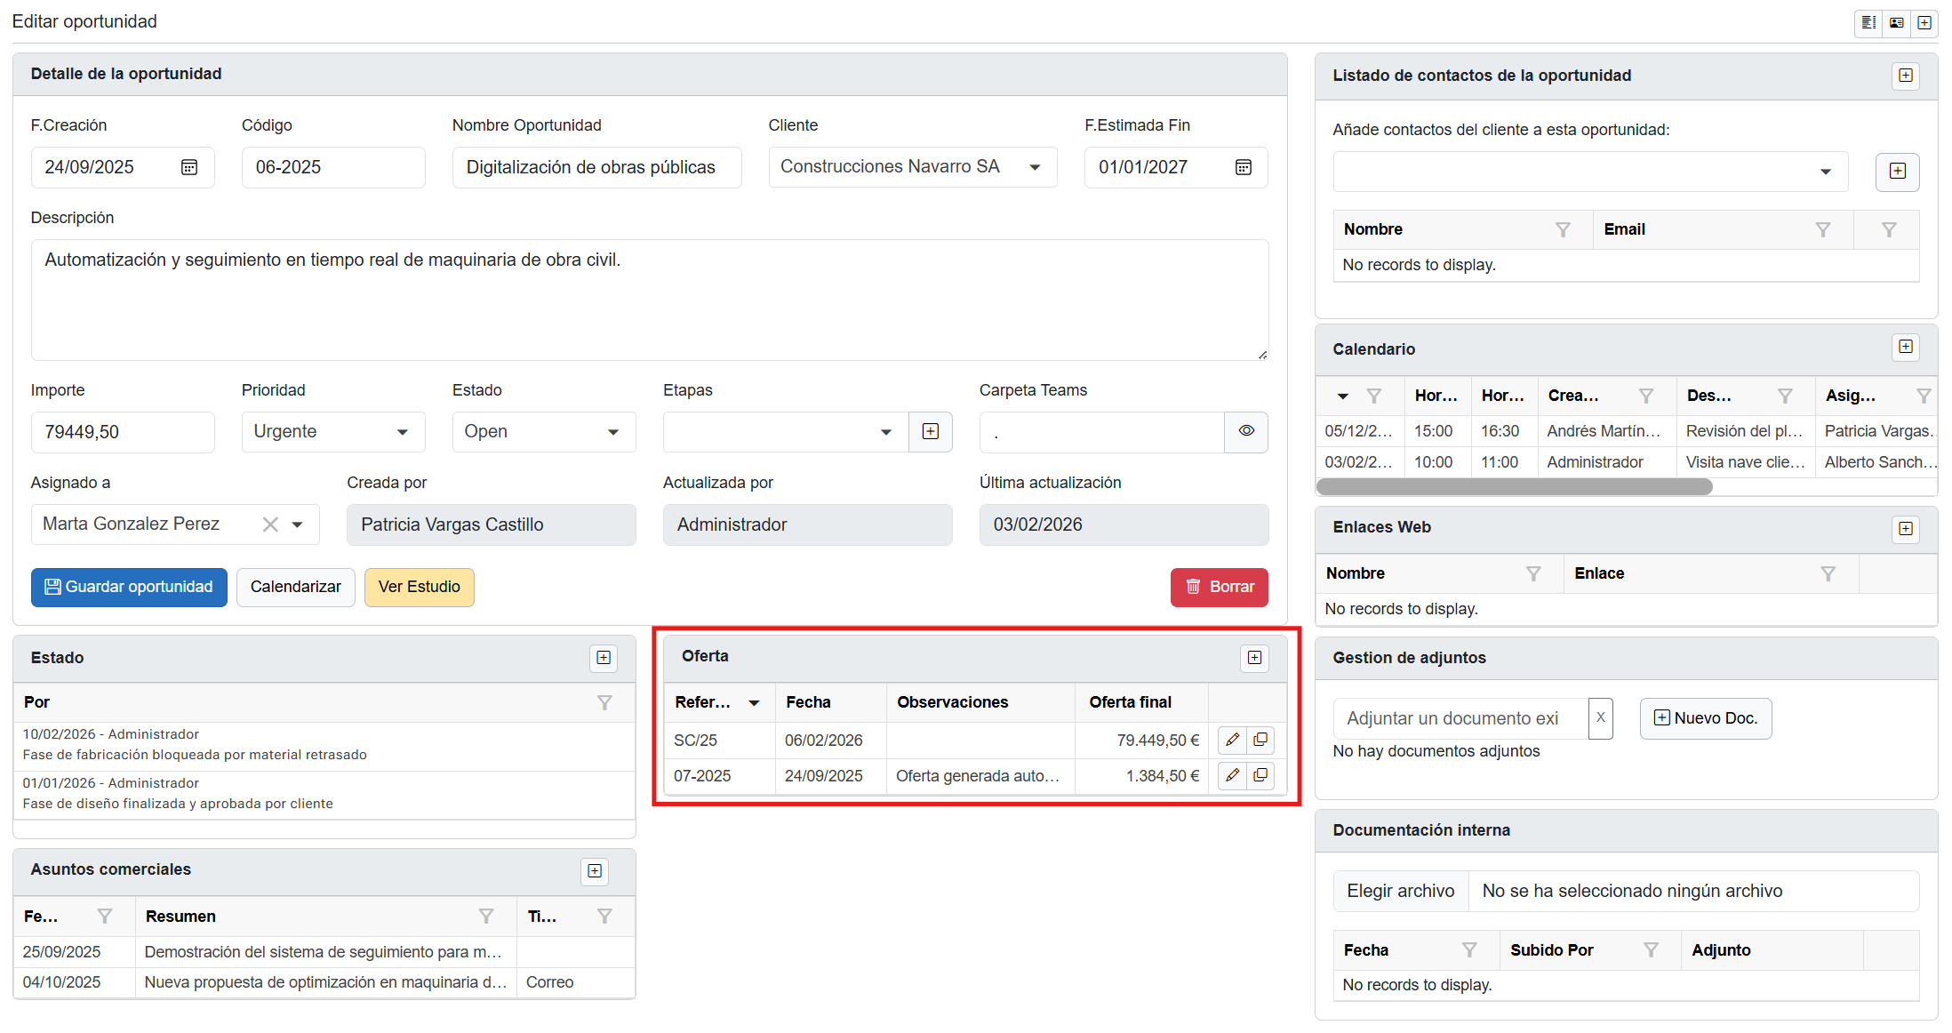Add new Asuntos comerciales record

coord(595,871)
